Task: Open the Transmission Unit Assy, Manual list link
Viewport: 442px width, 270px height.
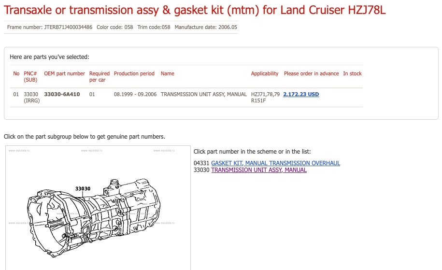Action: (x=259, y=170)
